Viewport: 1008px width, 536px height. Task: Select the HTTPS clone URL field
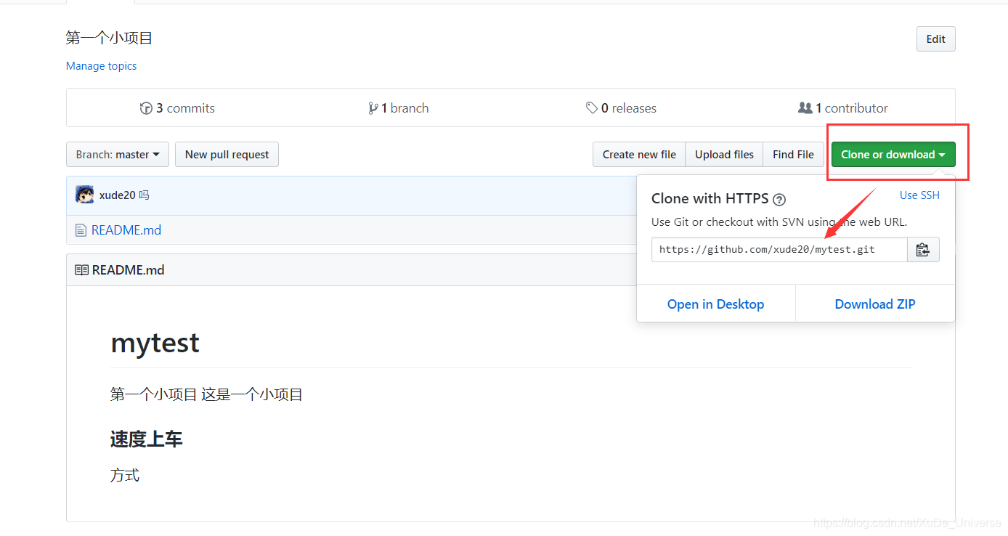coord(779,249)
